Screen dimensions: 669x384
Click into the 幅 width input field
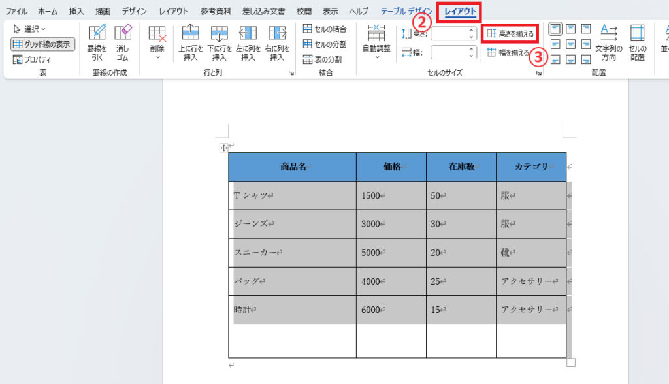tap(449, 52)
